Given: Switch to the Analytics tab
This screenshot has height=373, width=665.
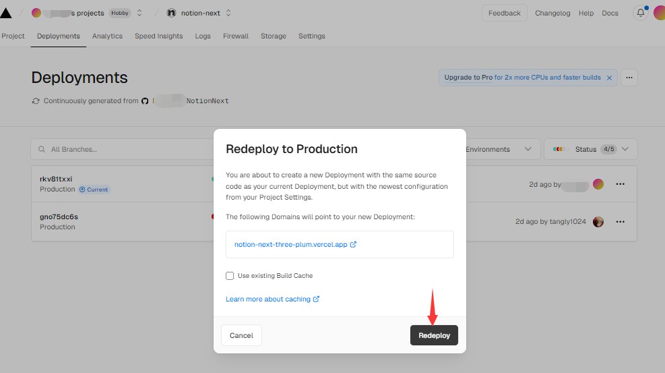Looking at the screenshot, I should [x=107, y=36].
